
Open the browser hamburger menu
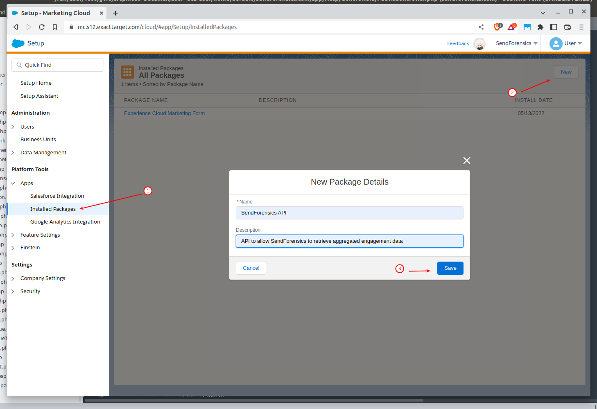[x=581, y=27]
